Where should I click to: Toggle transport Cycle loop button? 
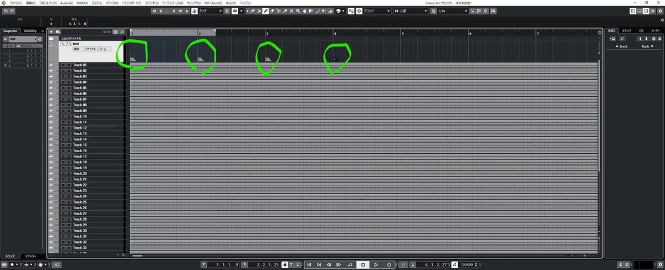pyautogui.click(x=350, y=264)
